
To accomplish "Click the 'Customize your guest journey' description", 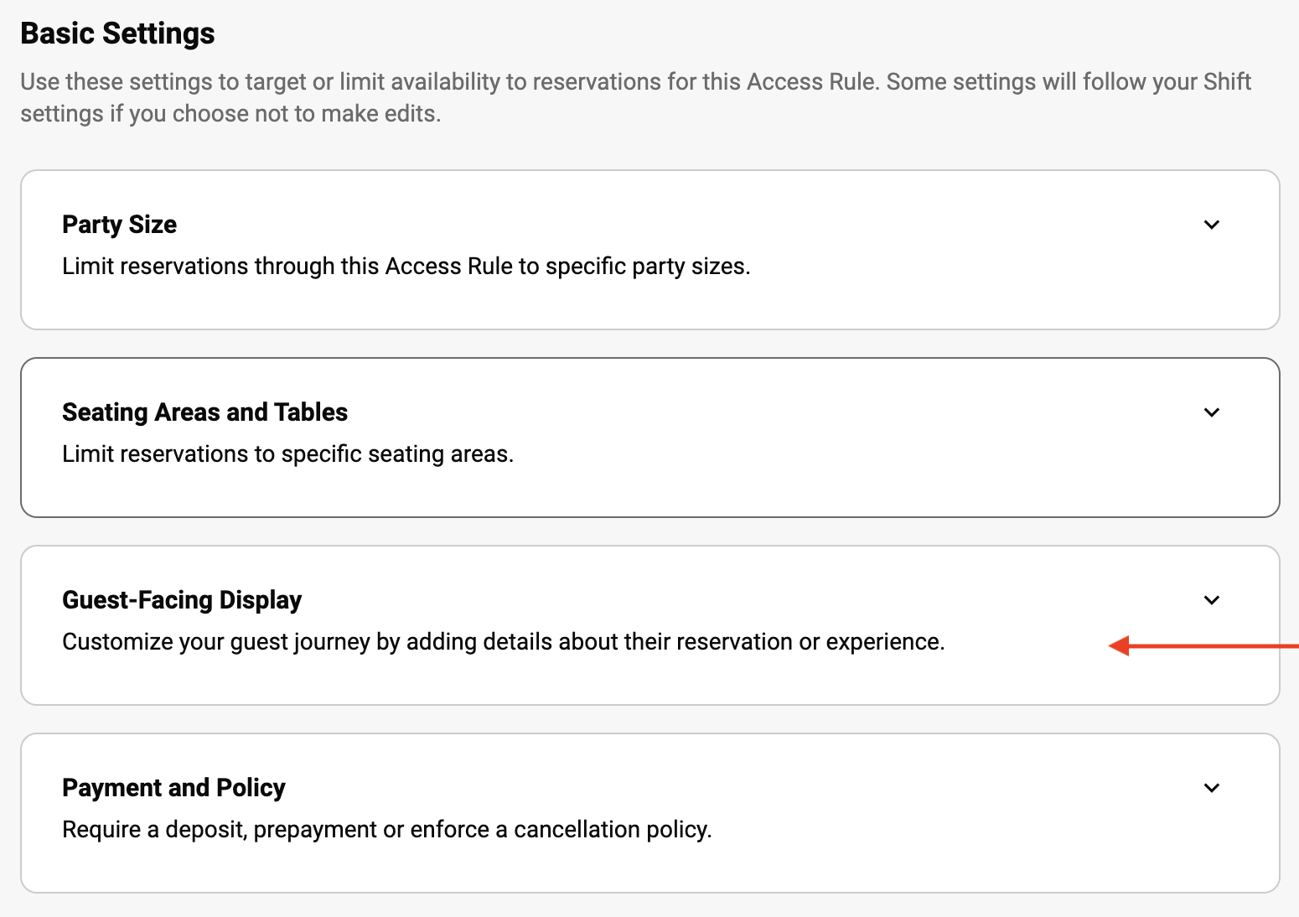I will pyautogui.click(x=503, y=642).
